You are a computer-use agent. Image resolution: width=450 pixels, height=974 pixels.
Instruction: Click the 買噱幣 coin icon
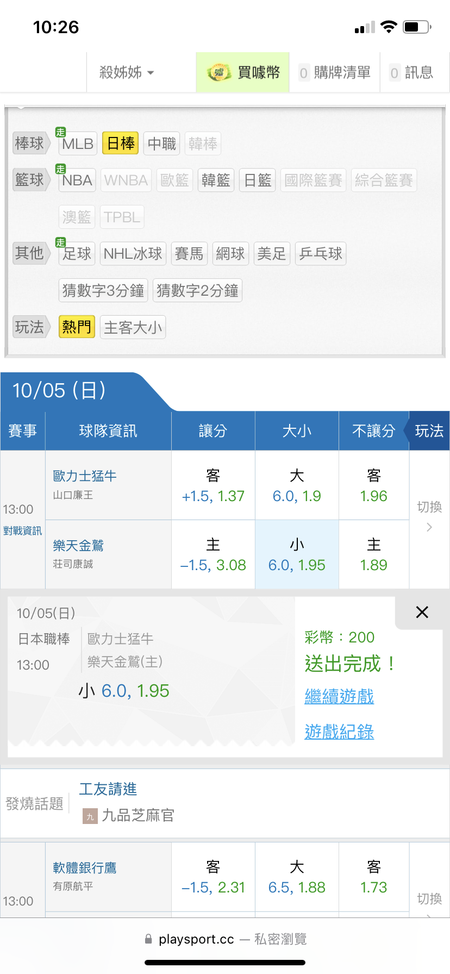[219, 72]
